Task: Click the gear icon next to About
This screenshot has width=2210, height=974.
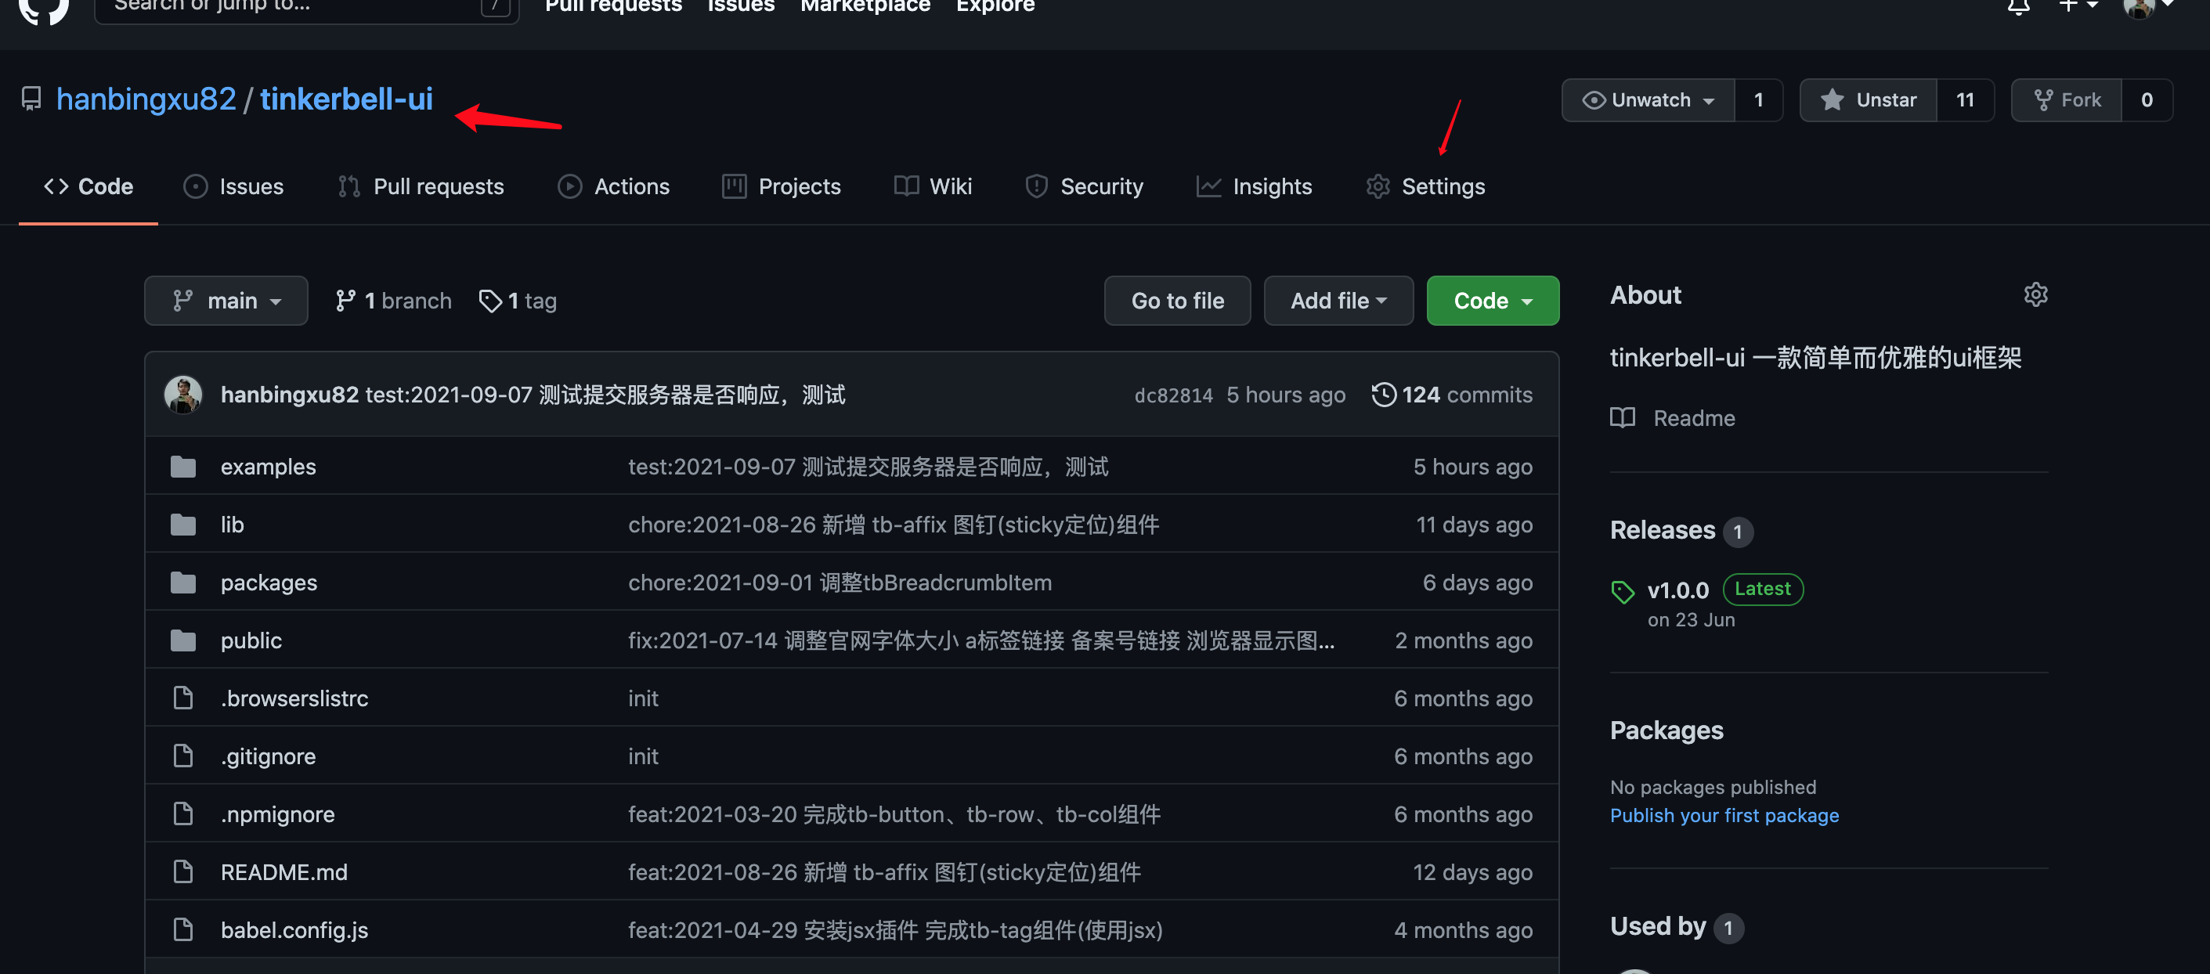Action: tap(2036, 294)
